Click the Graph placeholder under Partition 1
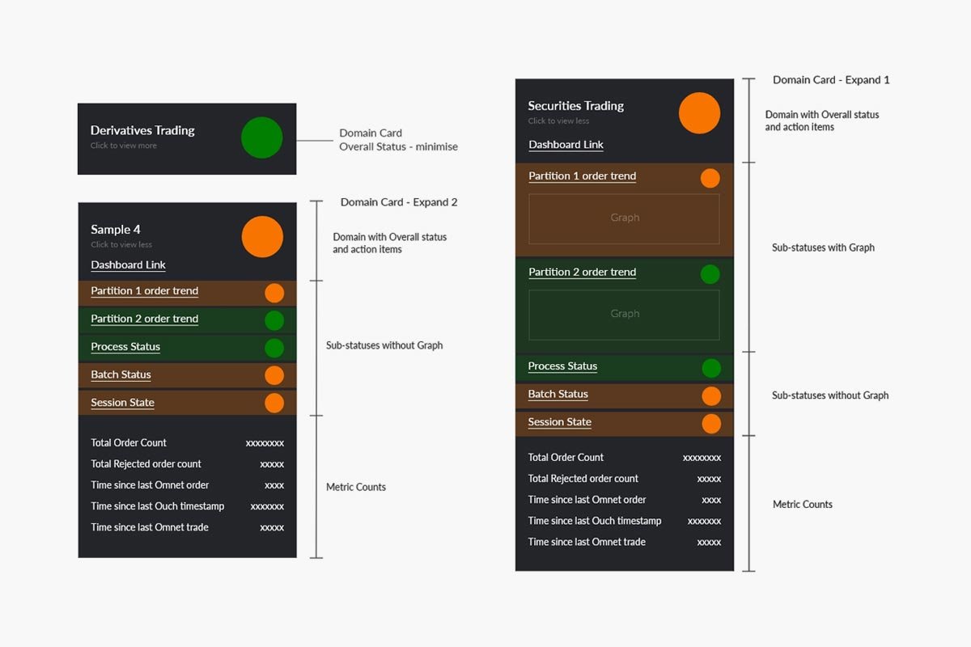 click(624, 218)
